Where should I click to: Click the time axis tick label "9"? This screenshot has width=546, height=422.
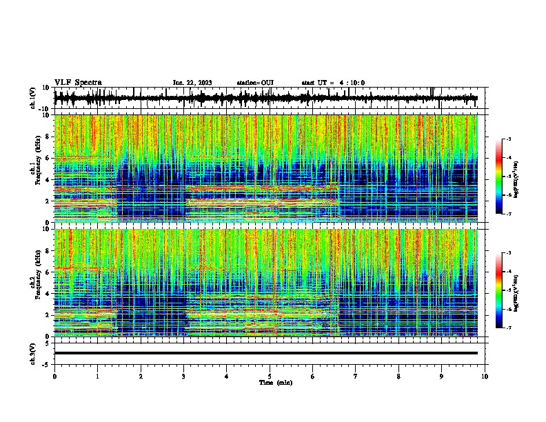(441, 376)
